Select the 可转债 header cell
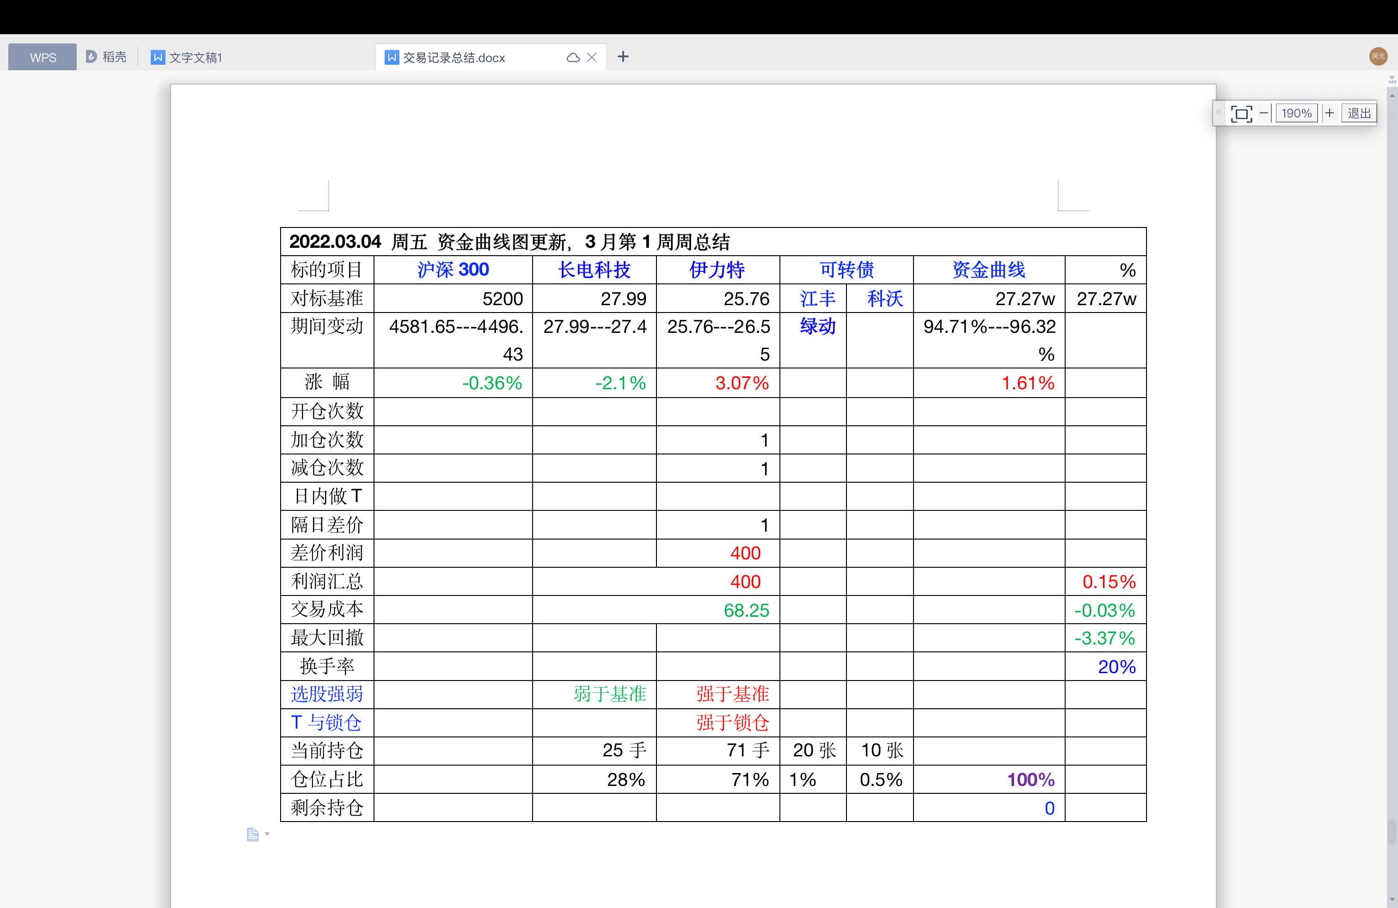 (x=846, y=270)
